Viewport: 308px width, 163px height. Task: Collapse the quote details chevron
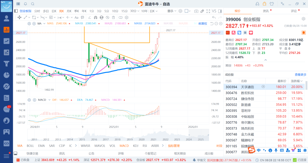(x=266, y=60)
